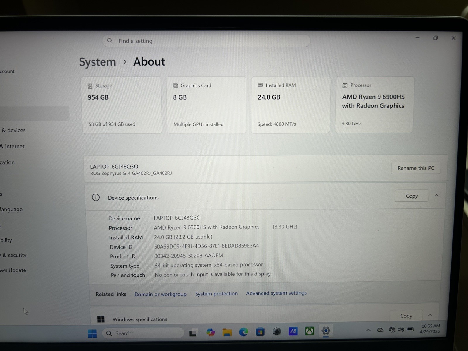The height and width of the screenshot is (351, 468).
Task: Open the '& devices' sidebar category
Action: [x=13, y=130]
